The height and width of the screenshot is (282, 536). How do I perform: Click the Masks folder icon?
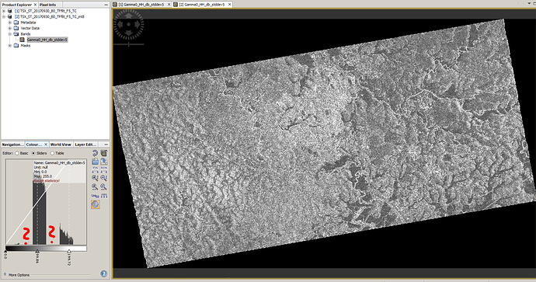click(x=16, y=46)
